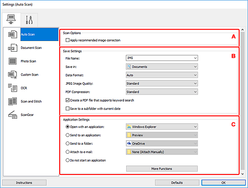Click the OneDrive cloud icon

(x=129, y=143)
